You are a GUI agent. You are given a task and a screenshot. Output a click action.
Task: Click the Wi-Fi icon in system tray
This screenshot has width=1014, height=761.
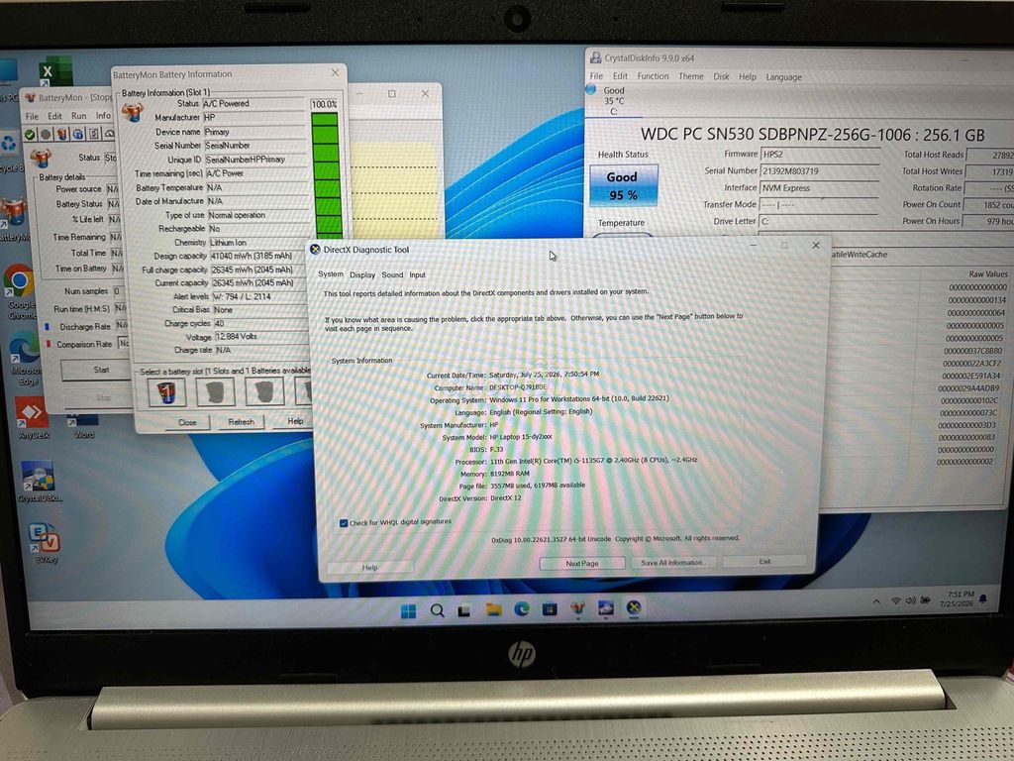pos(896,601)
